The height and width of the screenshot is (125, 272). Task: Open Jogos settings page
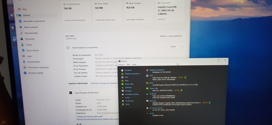[29, 56]
